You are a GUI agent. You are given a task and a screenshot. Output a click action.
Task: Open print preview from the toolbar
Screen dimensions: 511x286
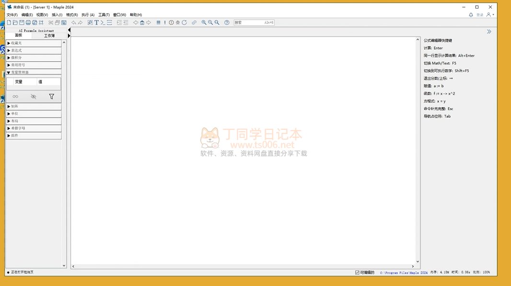point(35,22)
